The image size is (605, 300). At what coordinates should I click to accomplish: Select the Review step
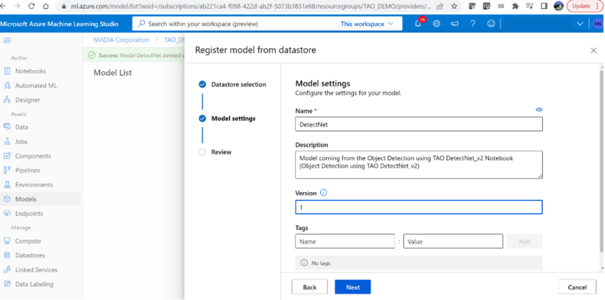pyautogui.click(x=215, y=152)
